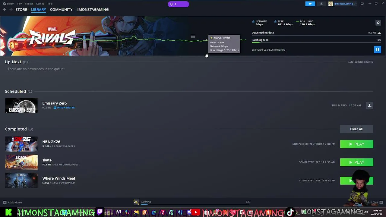This screenshot has height=217, width=386.
Task: Click the Completed (3) heading
Action: 19,129
